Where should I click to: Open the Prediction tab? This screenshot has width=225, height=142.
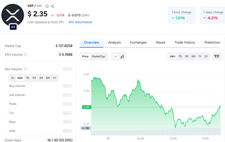click(x=212, y=42)
